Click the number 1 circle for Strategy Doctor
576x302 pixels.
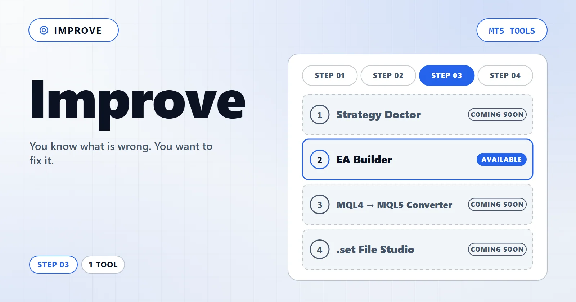[x=320, y=115]
